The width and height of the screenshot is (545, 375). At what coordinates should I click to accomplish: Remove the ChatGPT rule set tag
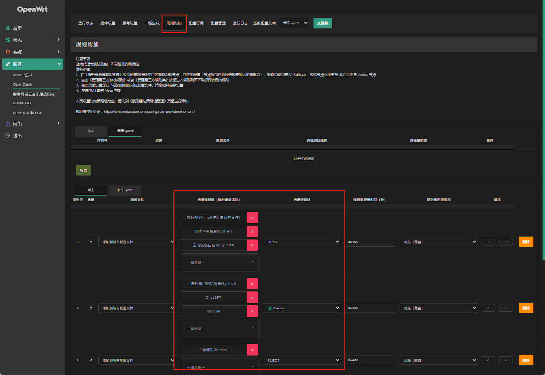click(252, 297)
